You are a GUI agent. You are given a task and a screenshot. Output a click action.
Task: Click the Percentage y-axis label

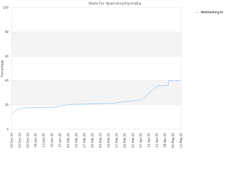pyautogui.click(x=2, y=69)
